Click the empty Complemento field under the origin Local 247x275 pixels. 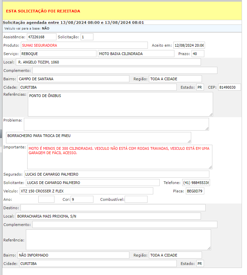[125, 71]
